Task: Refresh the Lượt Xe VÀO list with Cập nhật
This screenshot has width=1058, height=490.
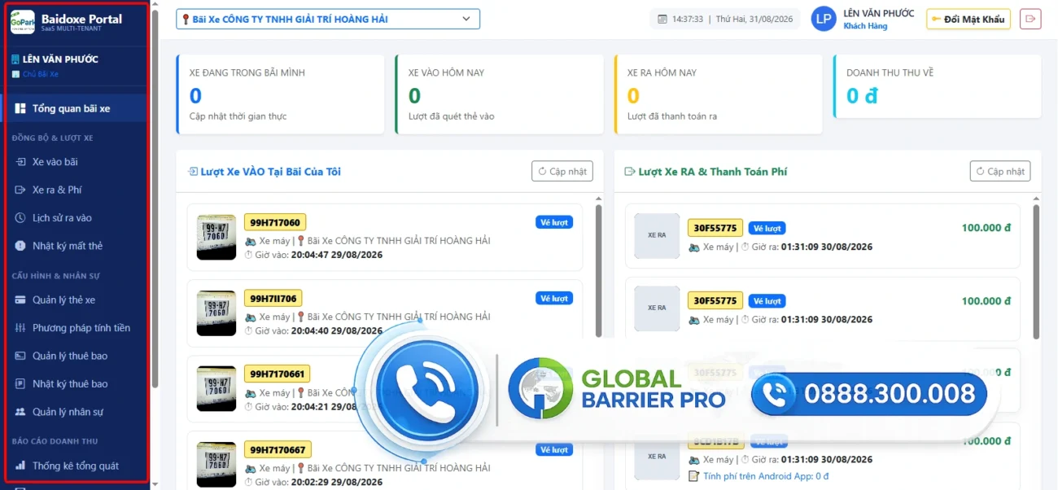Action: (562, 172)
